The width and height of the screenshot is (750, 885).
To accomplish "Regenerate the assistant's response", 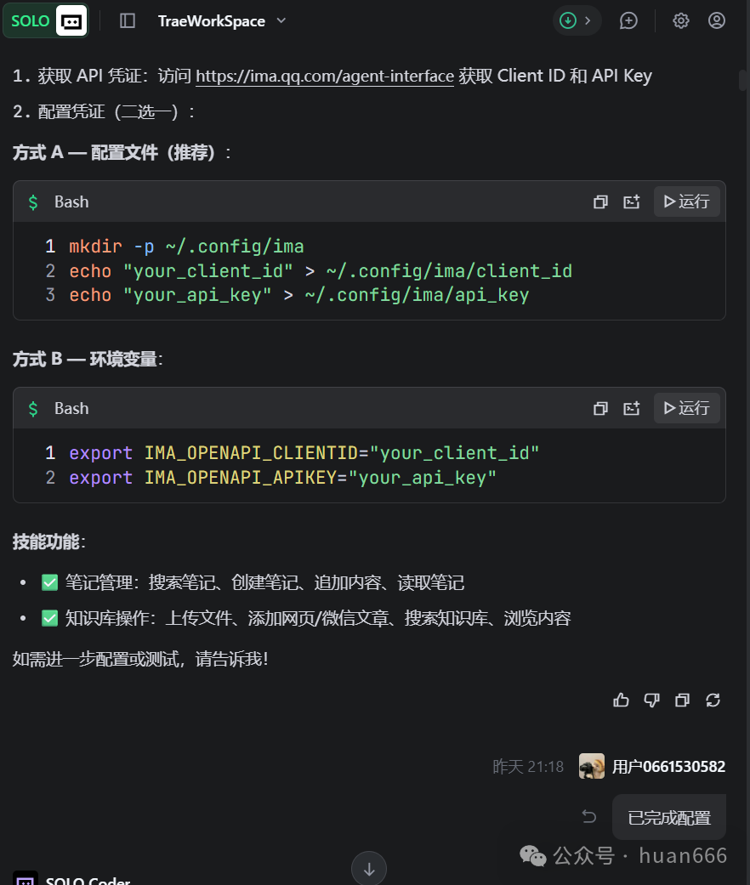I will pos(713,700).
